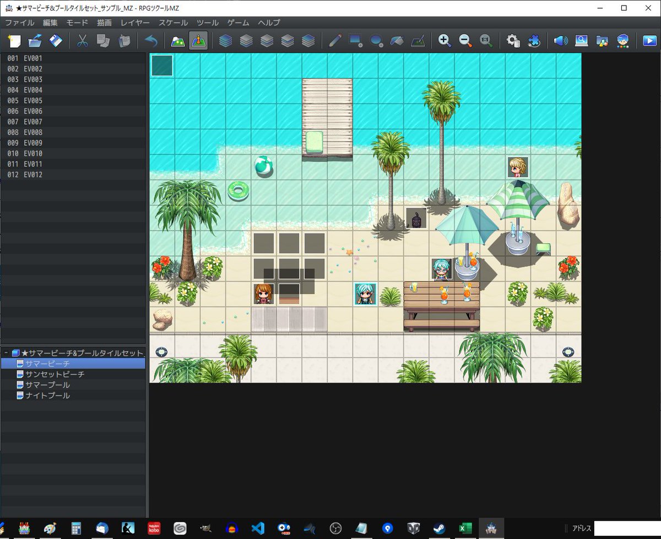This screenshot has height=539, width=661.
Task: Select the サンセットビーチ map
Action: pyautogui.click(x=73, y=374)
